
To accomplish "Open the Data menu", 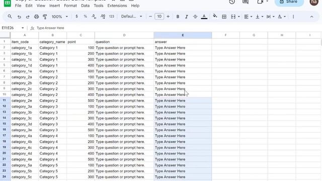I will pos(85,6).
